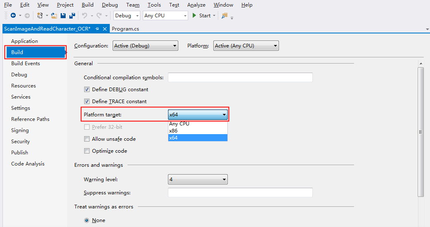Switch to the Program.cs tab
Image resolution: width=430 pixels, height=227 pixels.
(125, 29)
